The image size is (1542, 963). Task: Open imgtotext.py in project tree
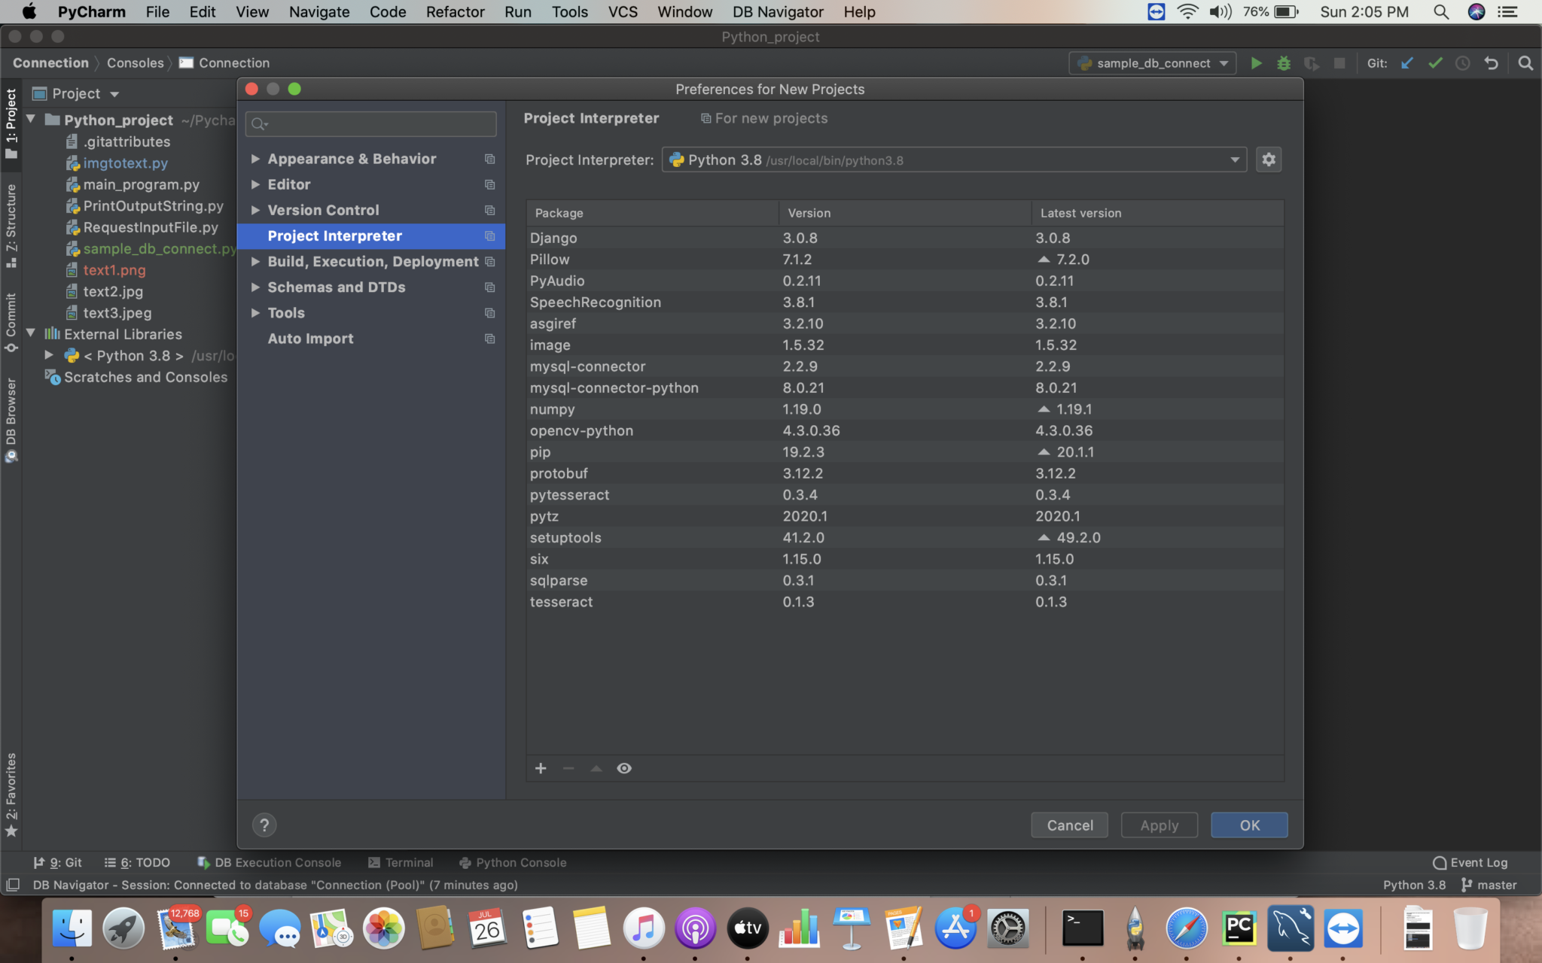coord(125,163)
